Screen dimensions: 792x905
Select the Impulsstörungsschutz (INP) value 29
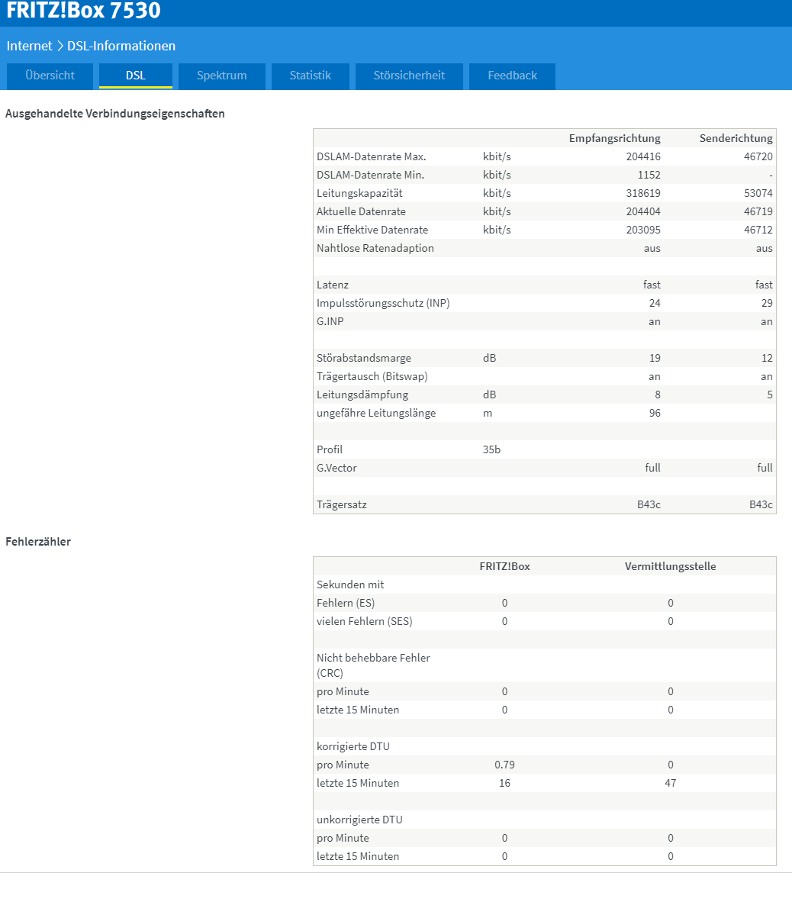[x=767, y=304]
